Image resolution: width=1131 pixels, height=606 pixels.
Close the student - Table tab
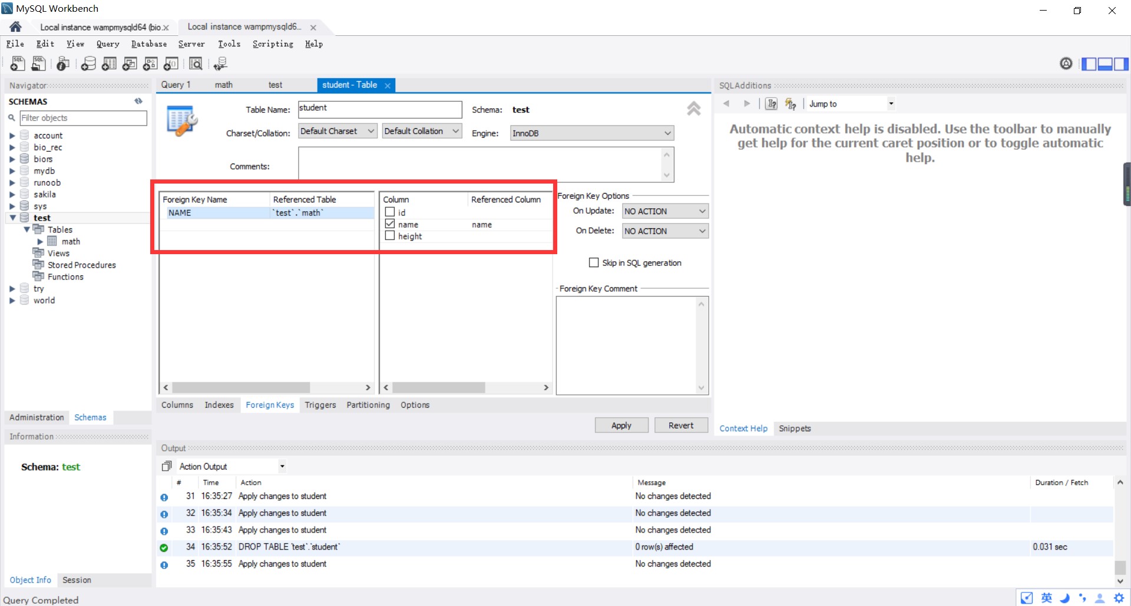[388, 85]
